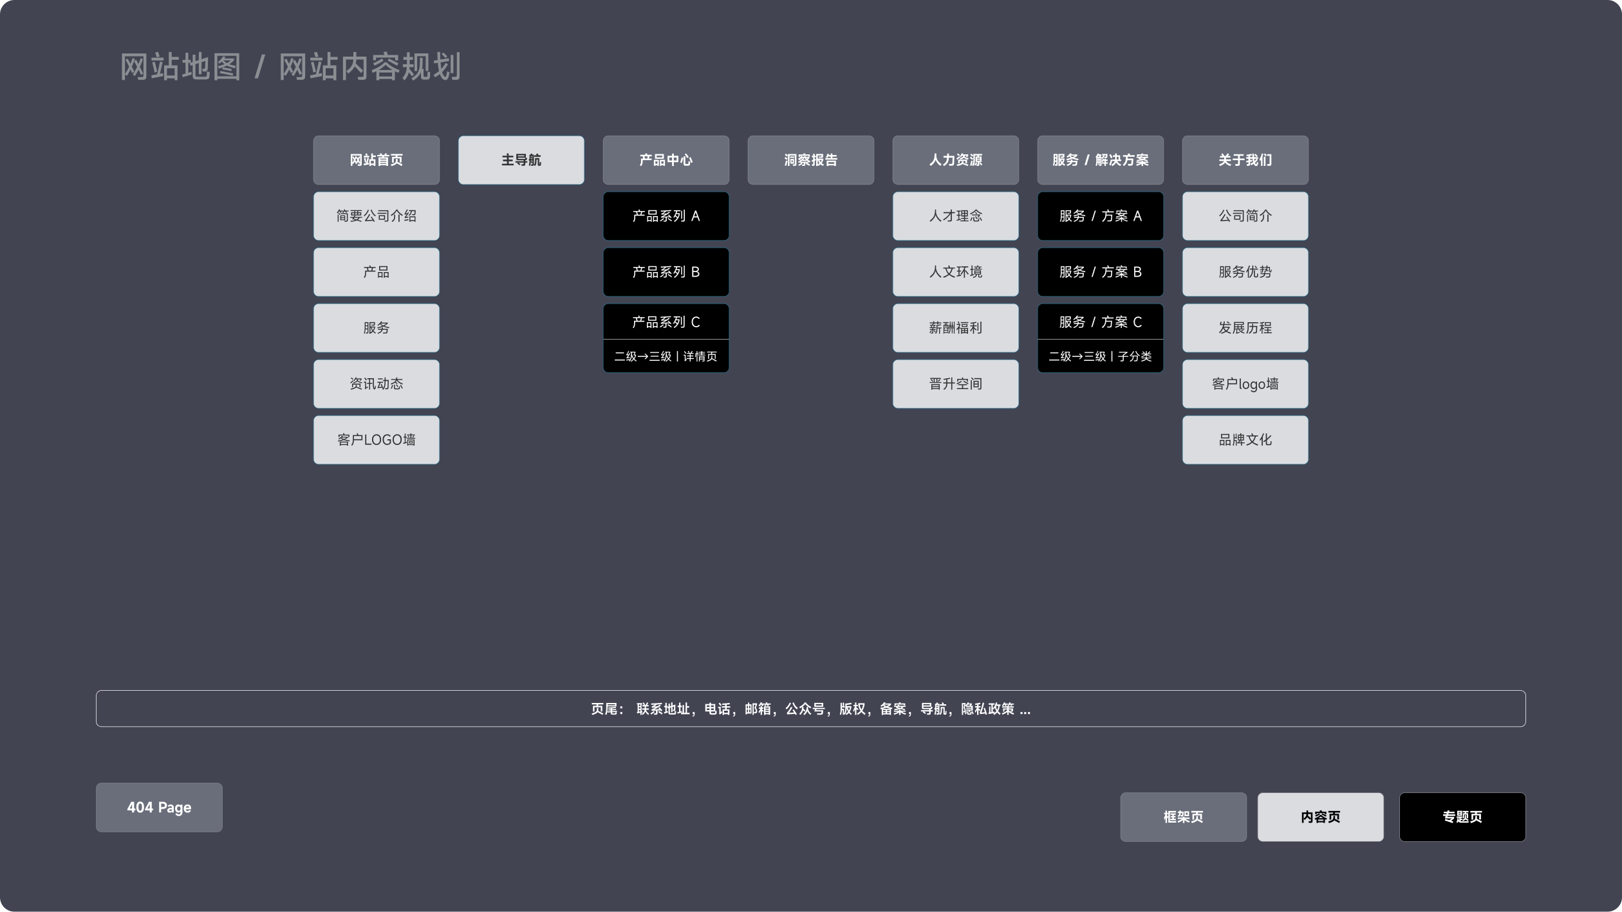The width and height of the screenshot is (1622, 912).
Task: Click the 产品系列 A card
Action: pyautogui.click(x=666, y=215)
